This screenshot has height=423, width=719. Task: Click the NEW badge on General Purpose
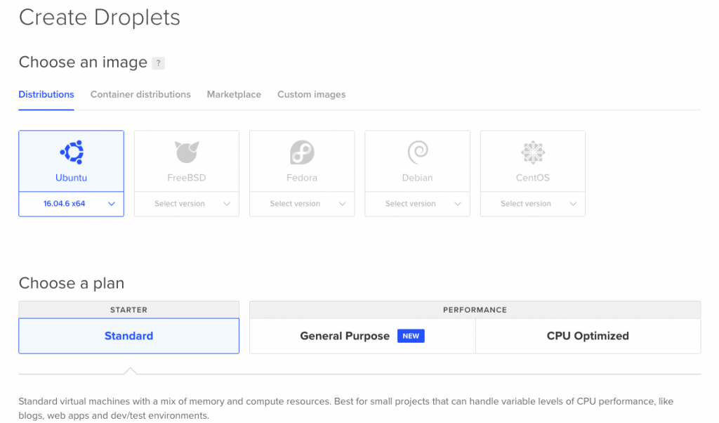coord(411,336)
